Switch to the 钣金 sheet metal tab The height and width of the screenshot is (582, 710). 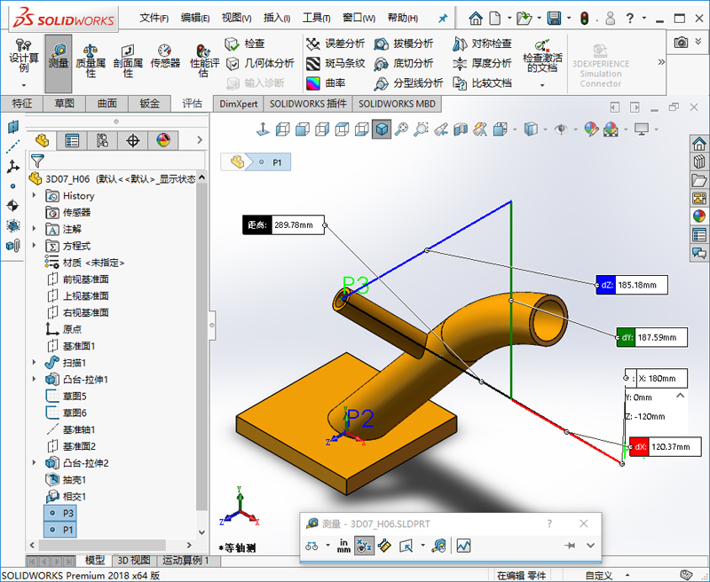150,104
